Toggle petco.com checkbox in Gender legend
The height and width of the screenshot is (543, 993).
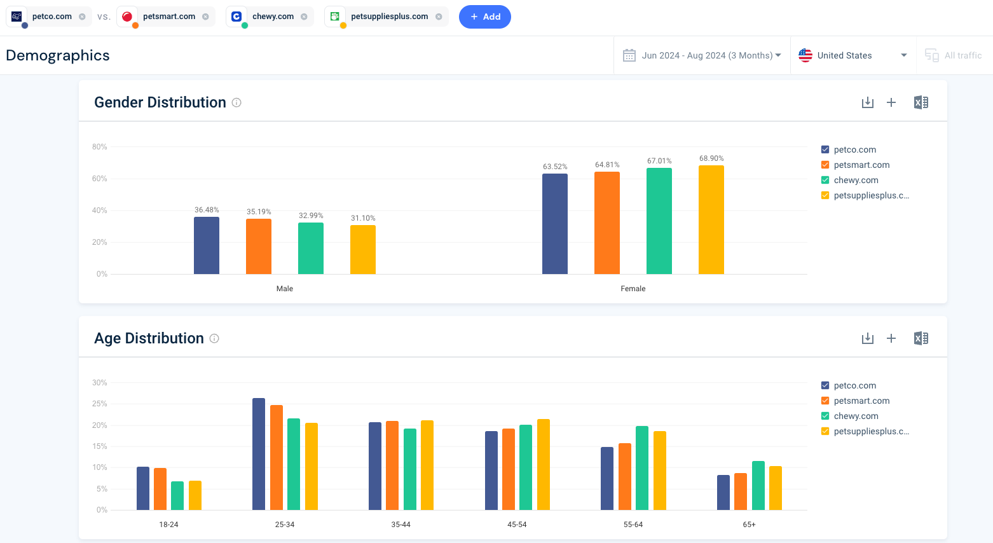[x=825, y=149]
